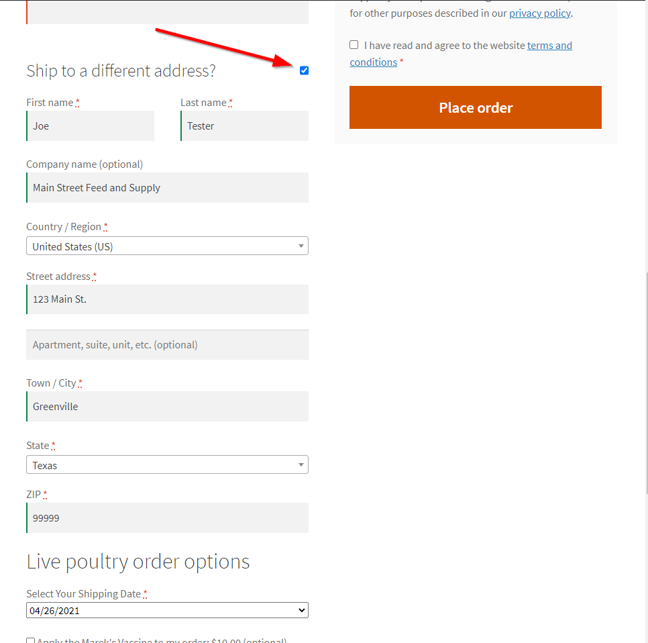Click the Street address field with 123 Main St.
The image size is (648, 643).
click(168, 299)
